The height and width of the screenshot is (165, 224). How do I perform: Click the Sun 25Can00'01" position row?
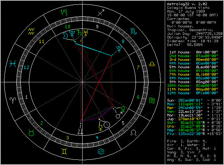point(195,100)
